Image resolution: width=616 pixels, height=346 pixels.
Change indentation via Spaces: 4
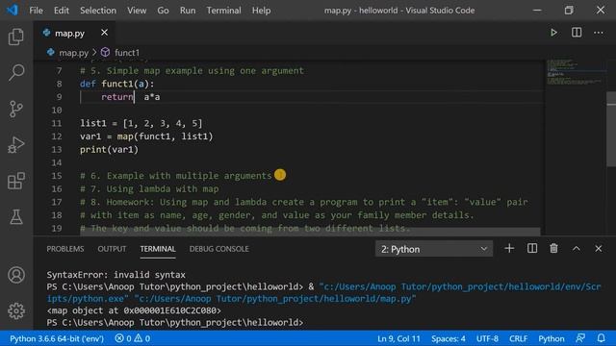449,338
